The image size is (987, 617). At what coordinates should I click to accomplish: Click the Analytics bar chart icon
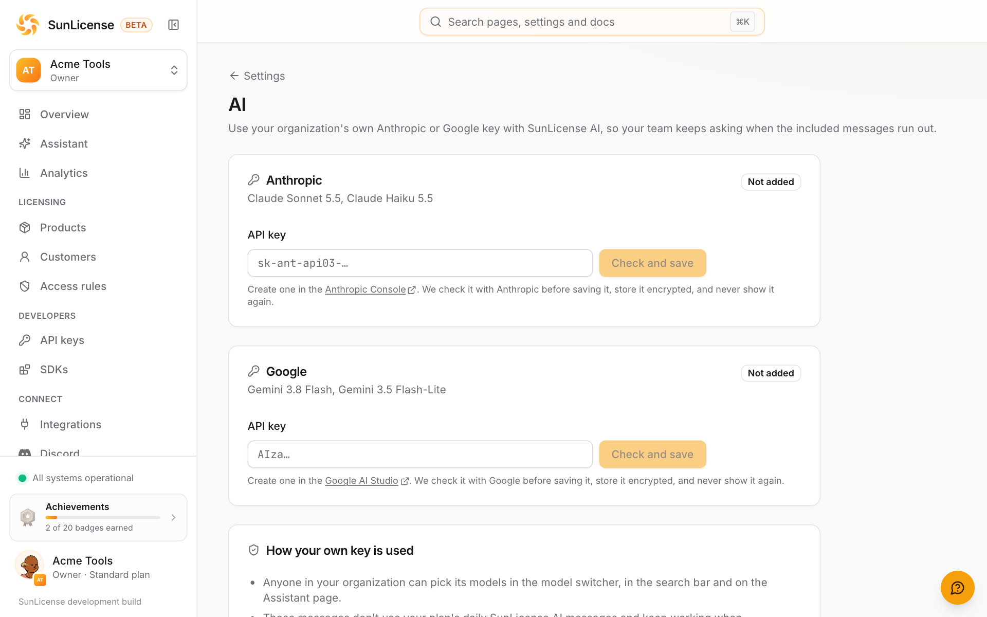tap(25, 173)
